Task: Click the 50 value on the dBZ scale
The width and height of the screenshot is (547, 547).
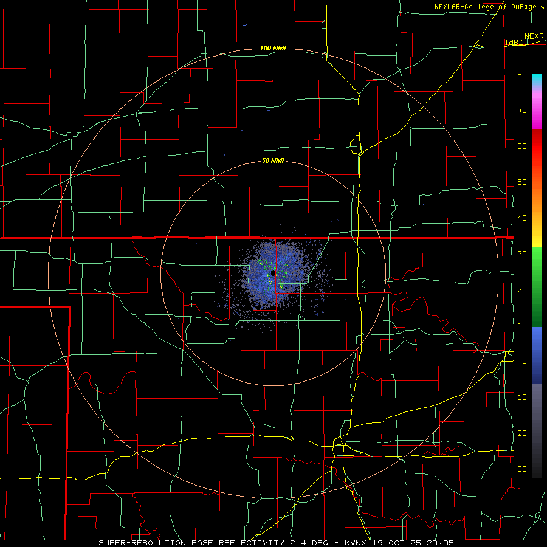Action: pos(522,182)
